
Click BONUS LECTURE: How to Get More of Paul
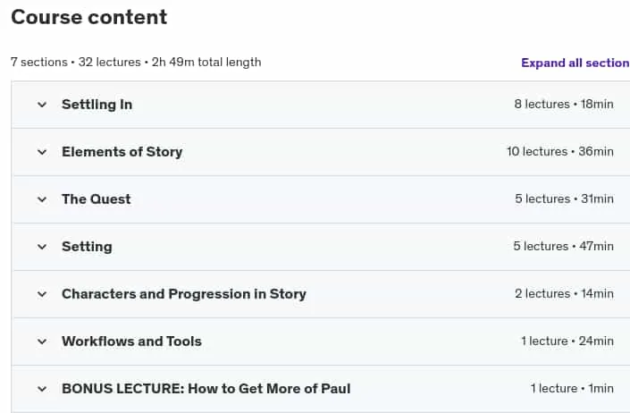tap(206, 389)
